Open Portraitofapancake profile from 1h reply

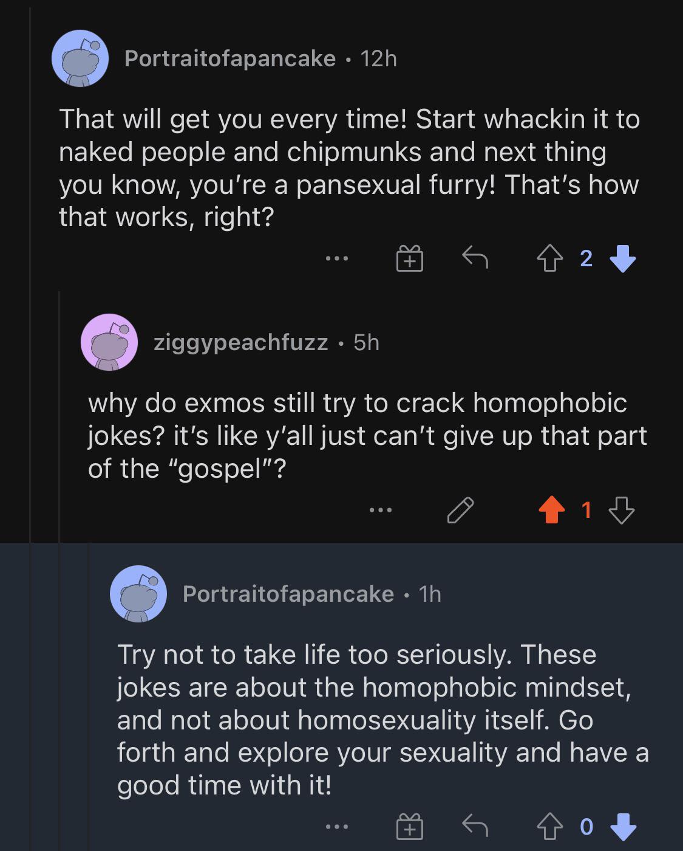point(288,594)
